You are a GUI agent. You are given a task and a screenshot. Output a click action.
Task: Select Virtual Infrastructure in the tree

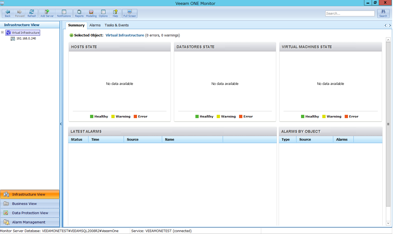[23, 33]
